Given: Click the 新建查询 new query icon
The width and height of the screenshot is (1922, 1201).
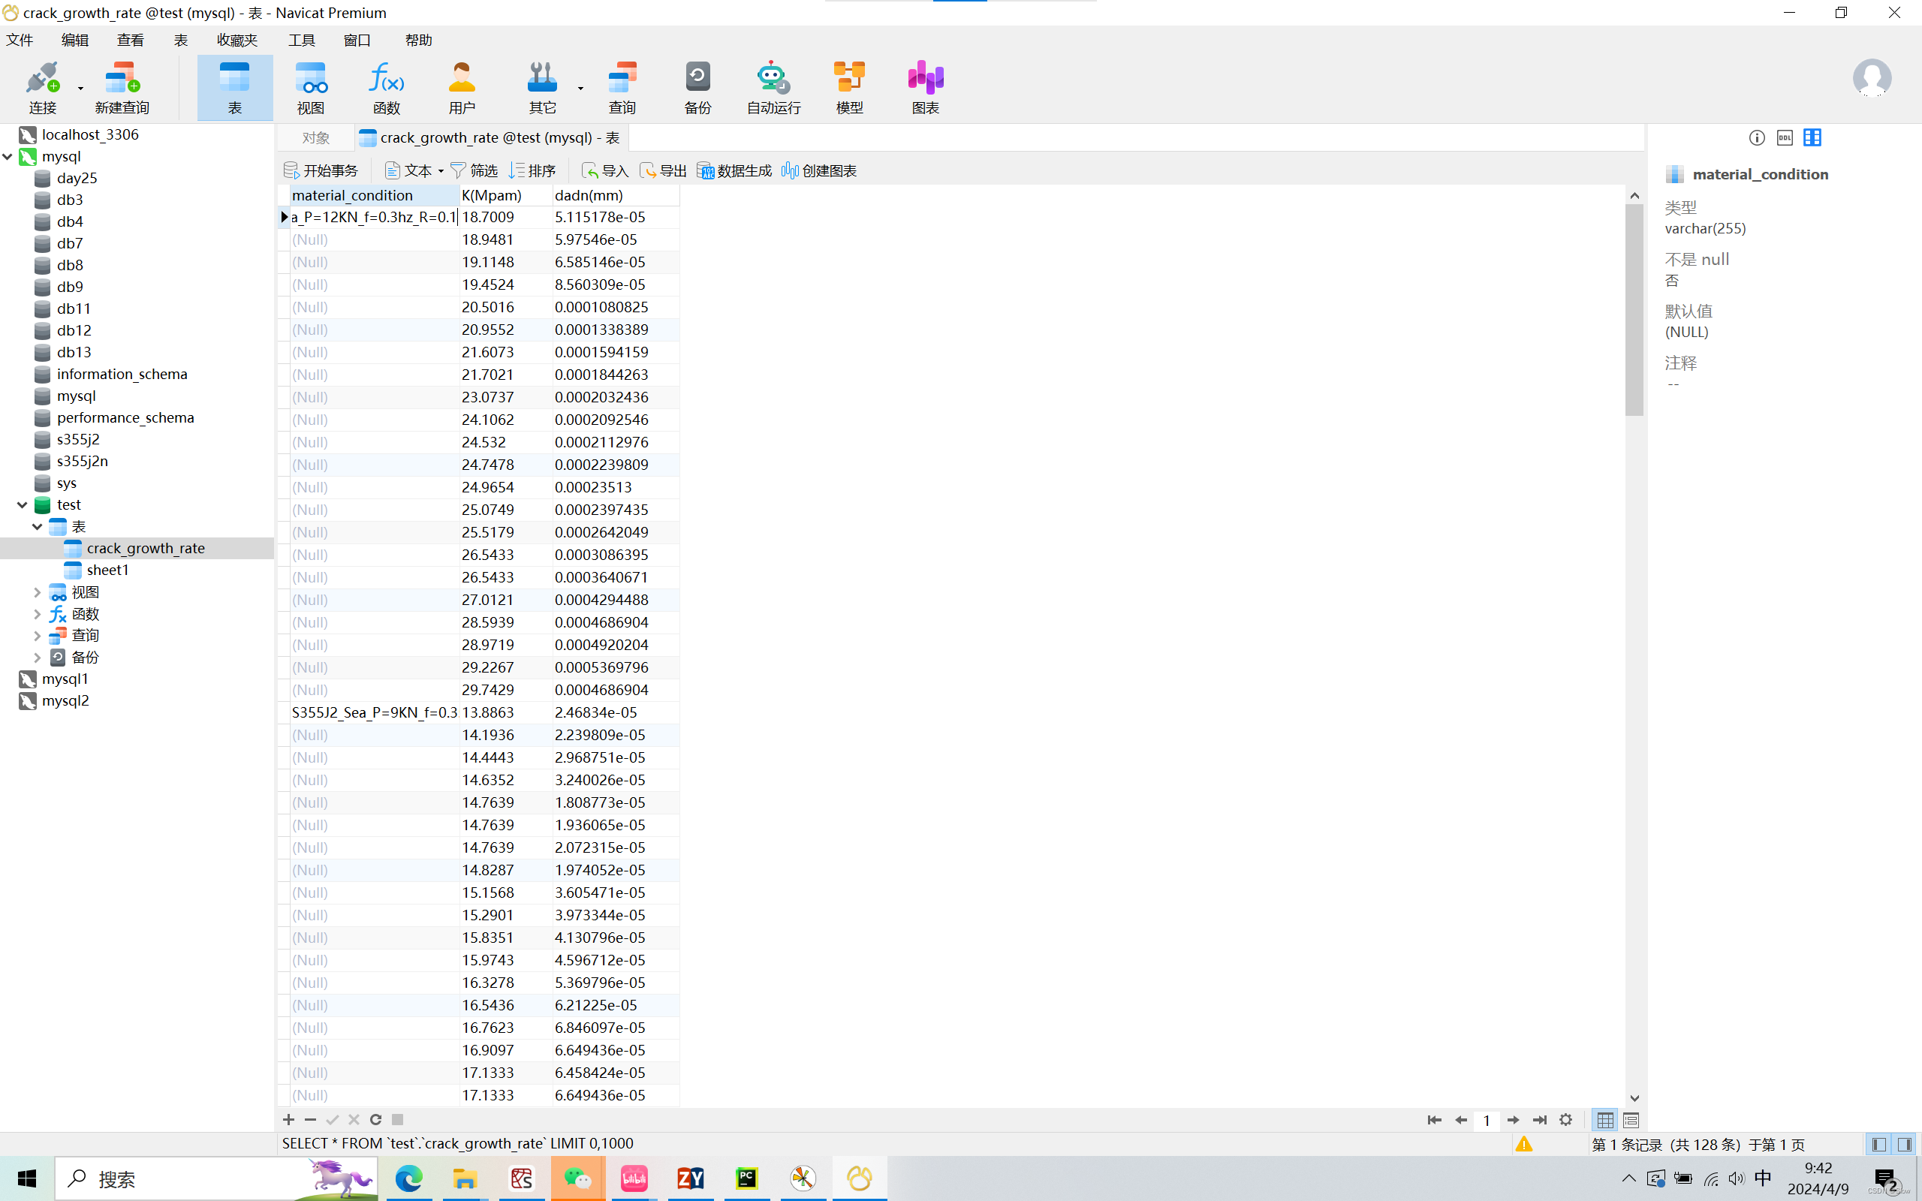Looking at the screenshot, I should coord(122,87).
